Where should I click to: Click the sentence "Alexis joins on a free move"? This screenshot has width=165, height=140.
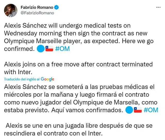(x=42, y=64)
